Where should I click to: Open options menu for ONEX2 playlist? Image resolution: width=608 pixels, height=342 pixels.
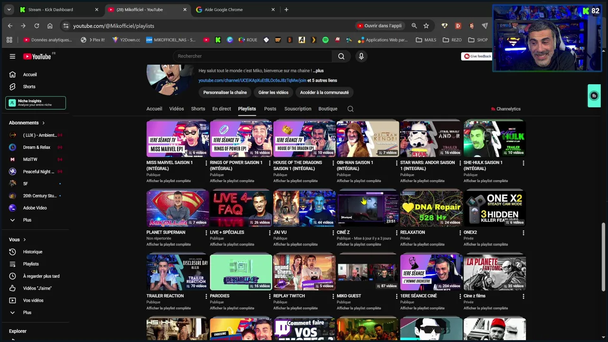click(523, 233)
